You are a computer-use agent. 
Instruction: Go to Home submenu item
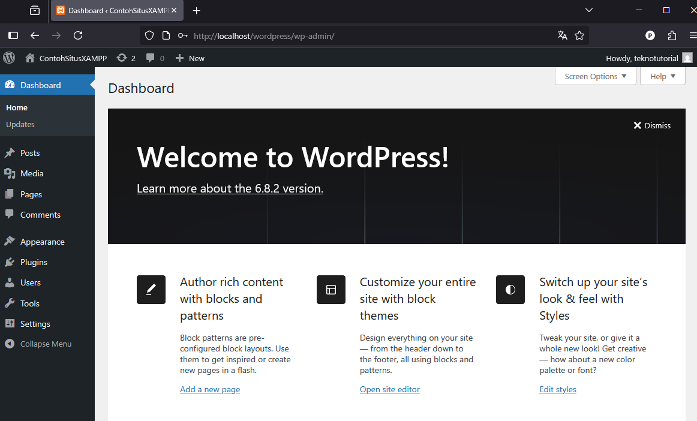point(17,107)
